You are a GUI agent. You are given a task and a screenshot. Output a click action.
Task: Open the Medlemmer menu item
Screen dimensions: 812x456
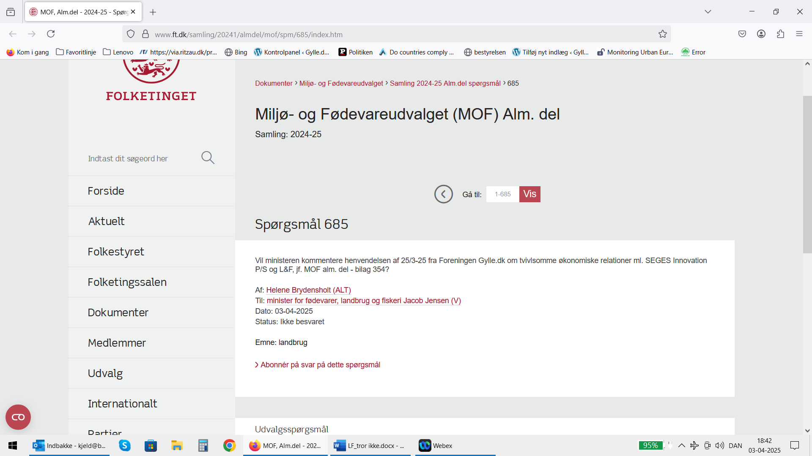152,343
